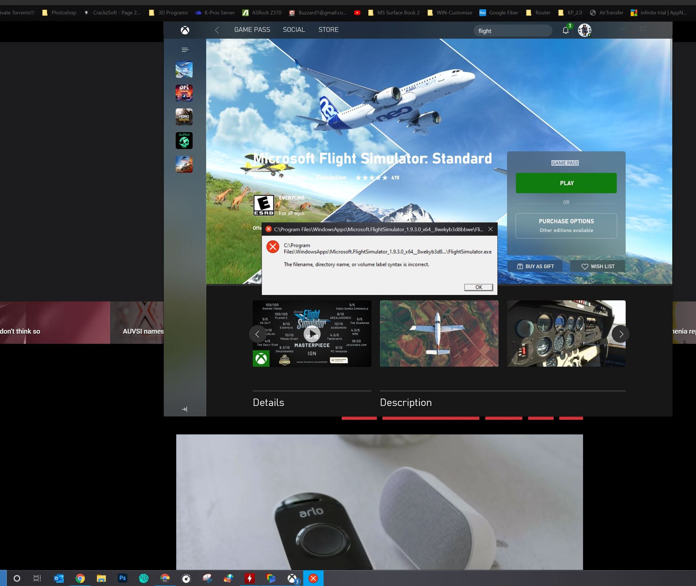
Task: Open Chrome Beta from the taskbar
Action: tap(165, 578)
